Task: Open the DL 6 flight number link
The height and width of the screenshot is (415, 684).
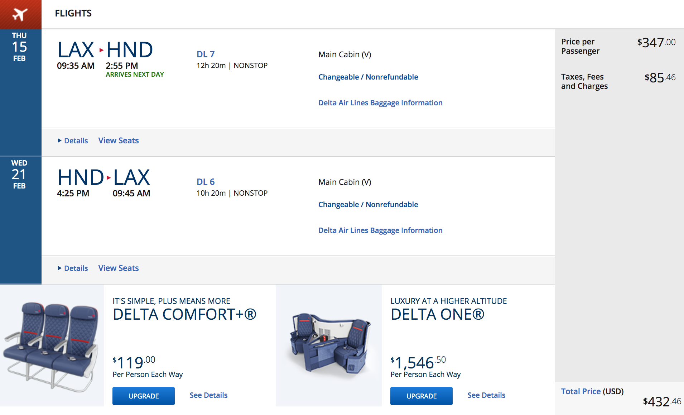Action: click(x=206, y=182)
